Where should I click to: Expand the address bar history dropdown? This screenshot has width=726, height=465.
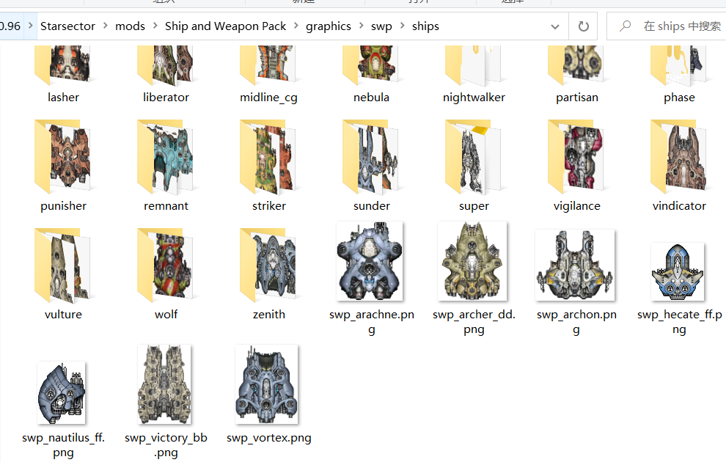[x=554, y=26]
